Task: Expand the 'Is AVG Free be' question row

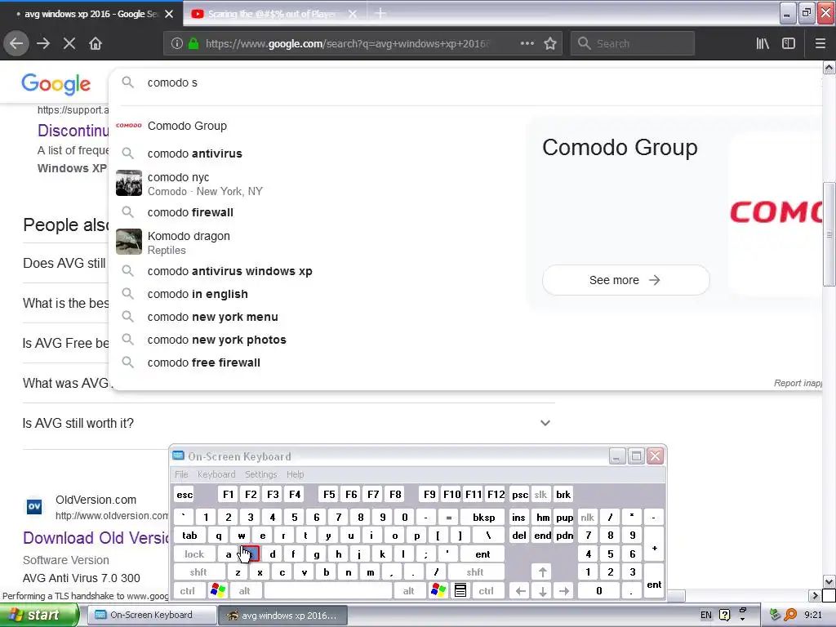Action: (65, 343)
